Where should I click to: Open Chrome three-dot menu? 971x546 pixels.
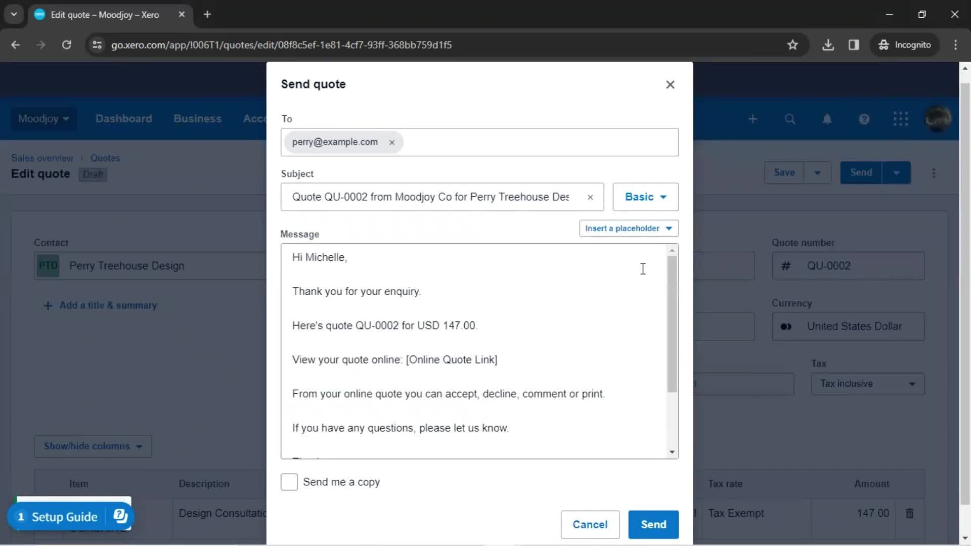click(x=955, y=45)
